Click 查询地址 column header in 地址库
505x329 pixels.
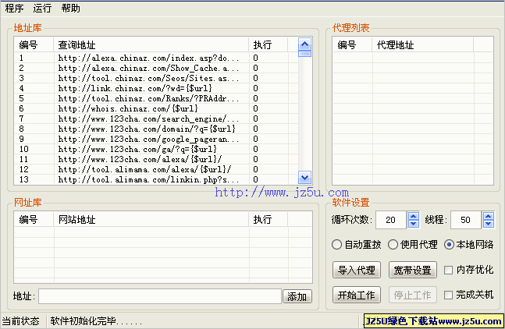151,44
